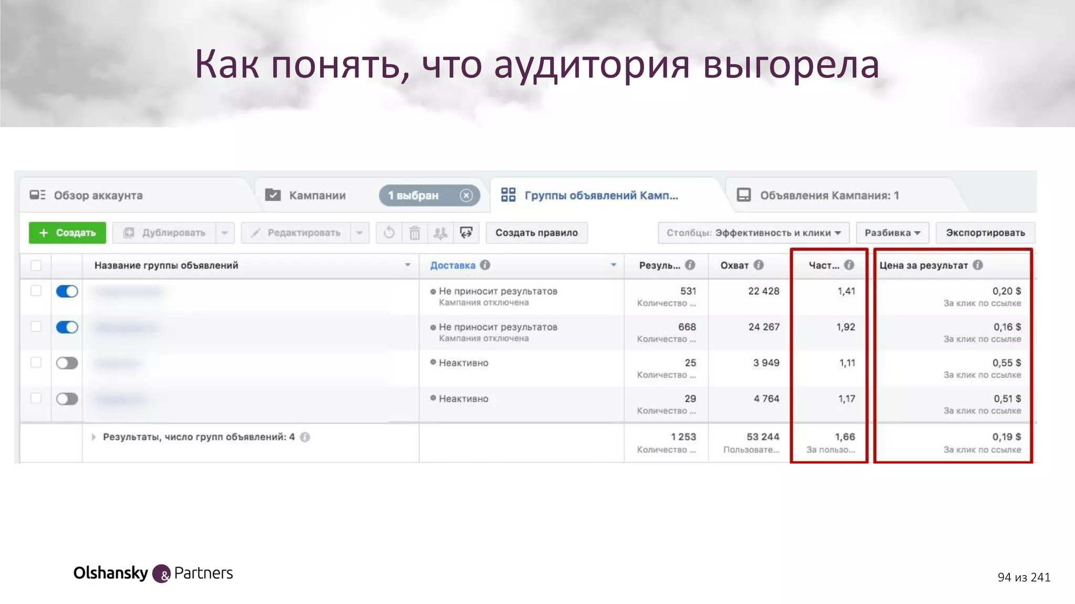Screen dimensions: 1075x604
Task: Click info icon next to Част... column
Action: click(849, 265)
